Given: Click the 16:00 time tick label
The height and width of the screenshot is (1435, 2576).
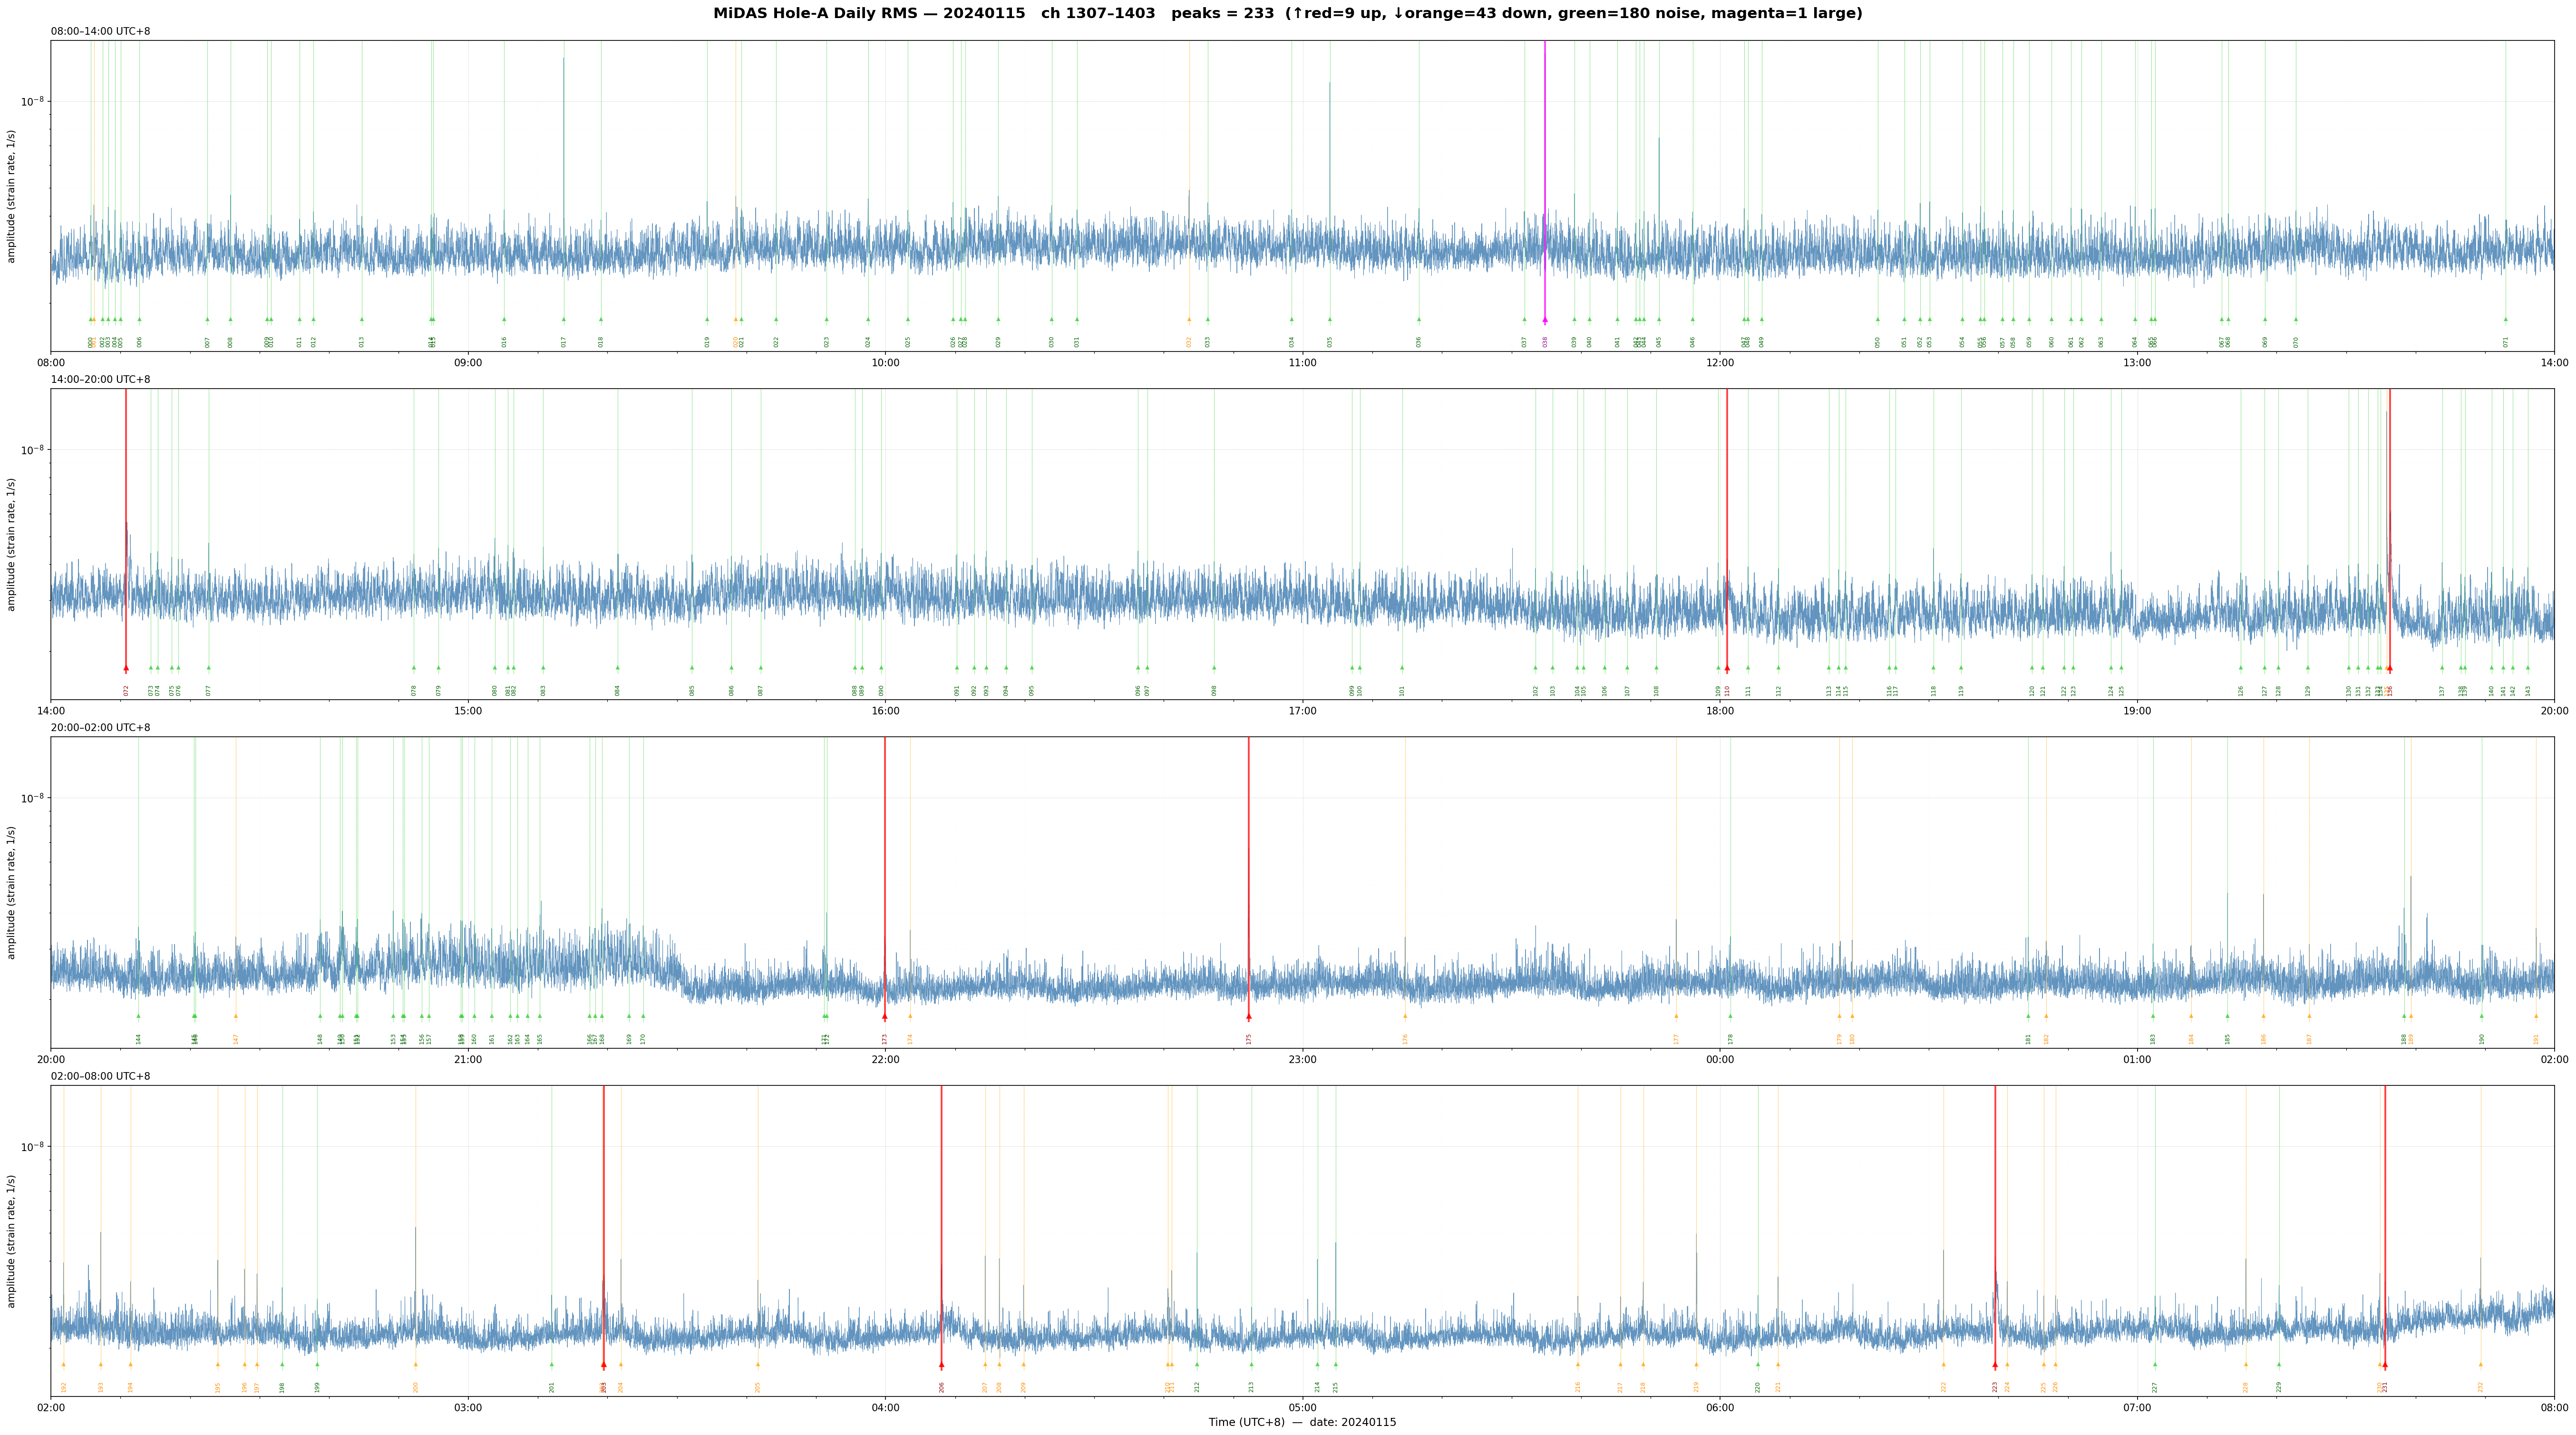Looking at the screenshot, I should (885, 711).
